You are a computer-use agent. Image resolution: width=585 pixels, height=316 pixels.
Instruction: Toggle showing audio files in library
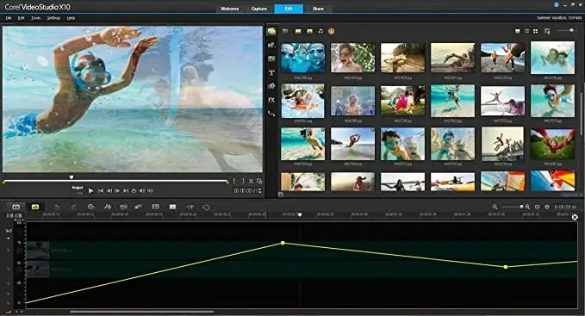pyautogui.click(x=321, y=31)
